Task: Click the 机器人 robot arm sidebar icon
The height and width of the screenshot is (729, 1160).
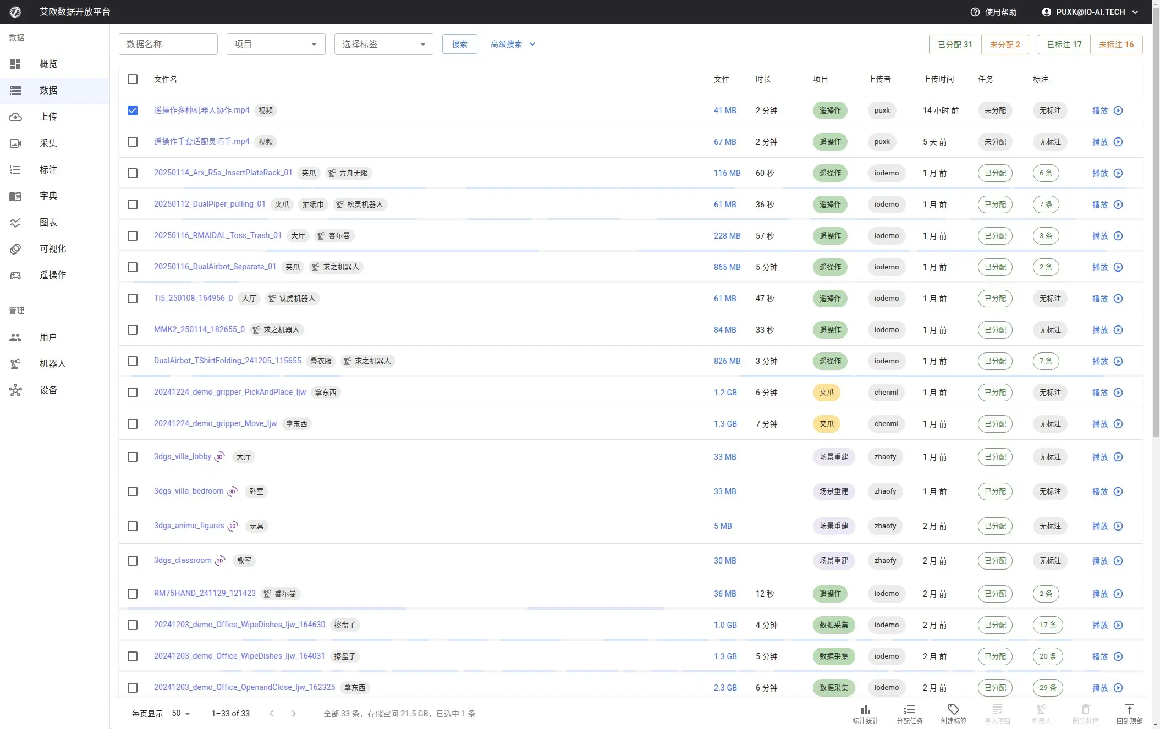Action: 15,364
